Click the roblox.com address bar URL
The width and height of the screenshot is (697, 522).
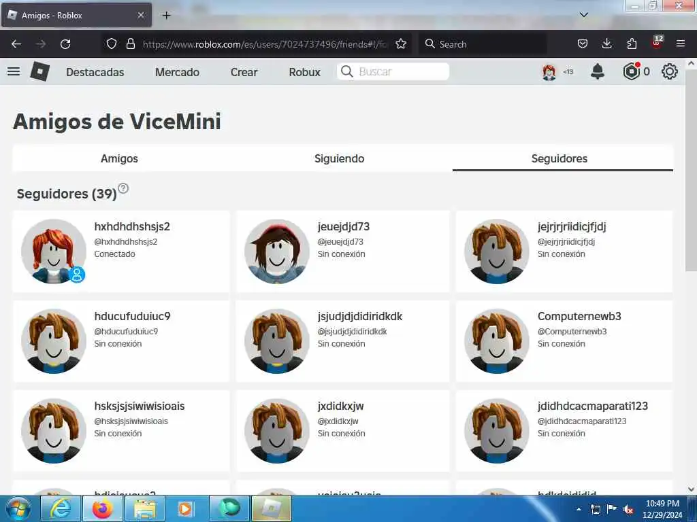[x=265, y=44]
